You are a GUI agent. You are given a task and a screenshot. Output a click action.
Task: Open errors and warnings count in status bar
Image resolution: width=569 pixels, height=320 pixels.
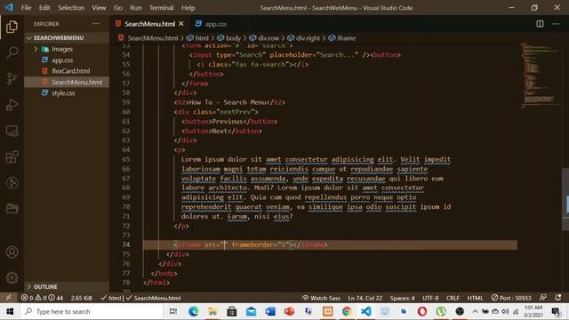(42, 298)
